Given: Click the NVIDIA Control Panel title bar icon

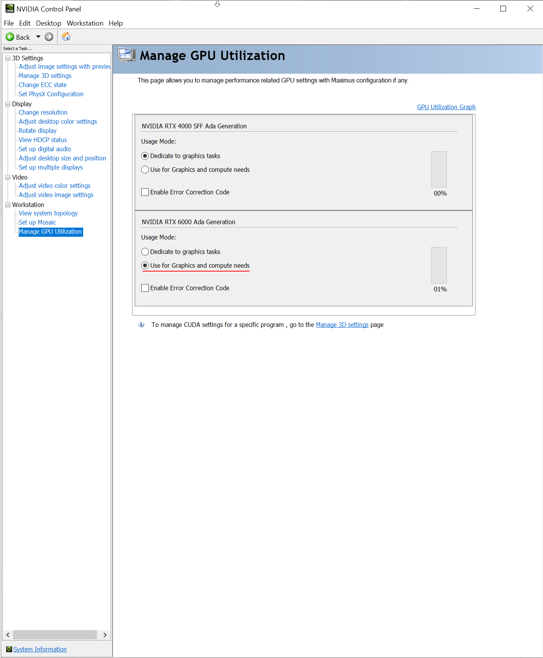Looking at the screenshot, I should [x=10, y=9].
